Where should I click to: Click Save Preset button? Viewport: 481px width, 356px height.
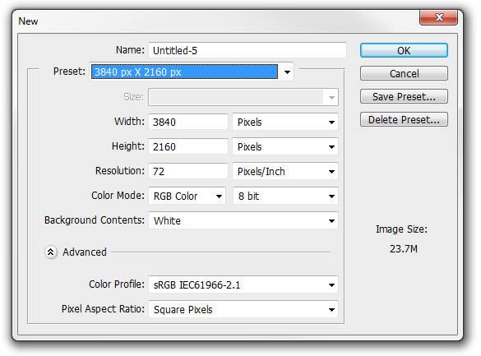coord(404,96)
